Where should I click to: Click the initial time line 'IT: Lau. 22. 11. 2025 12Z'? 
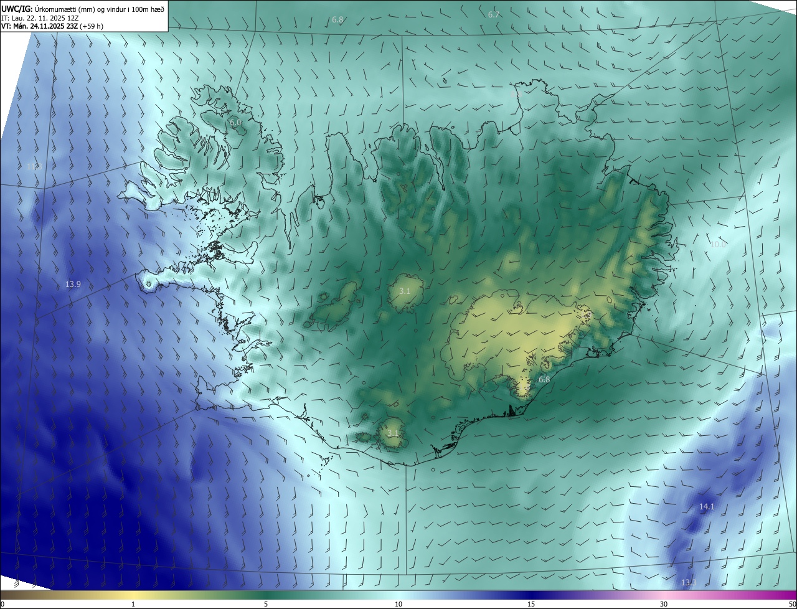[40, 17]
